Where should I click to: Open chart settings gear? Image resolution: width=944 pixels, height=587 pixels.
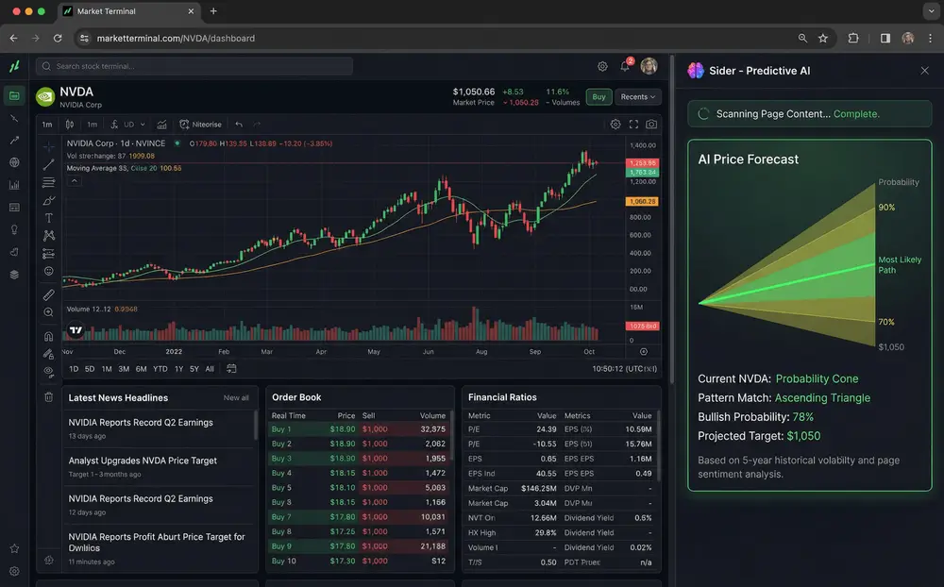pyautogui.click(x=615, y=124)
